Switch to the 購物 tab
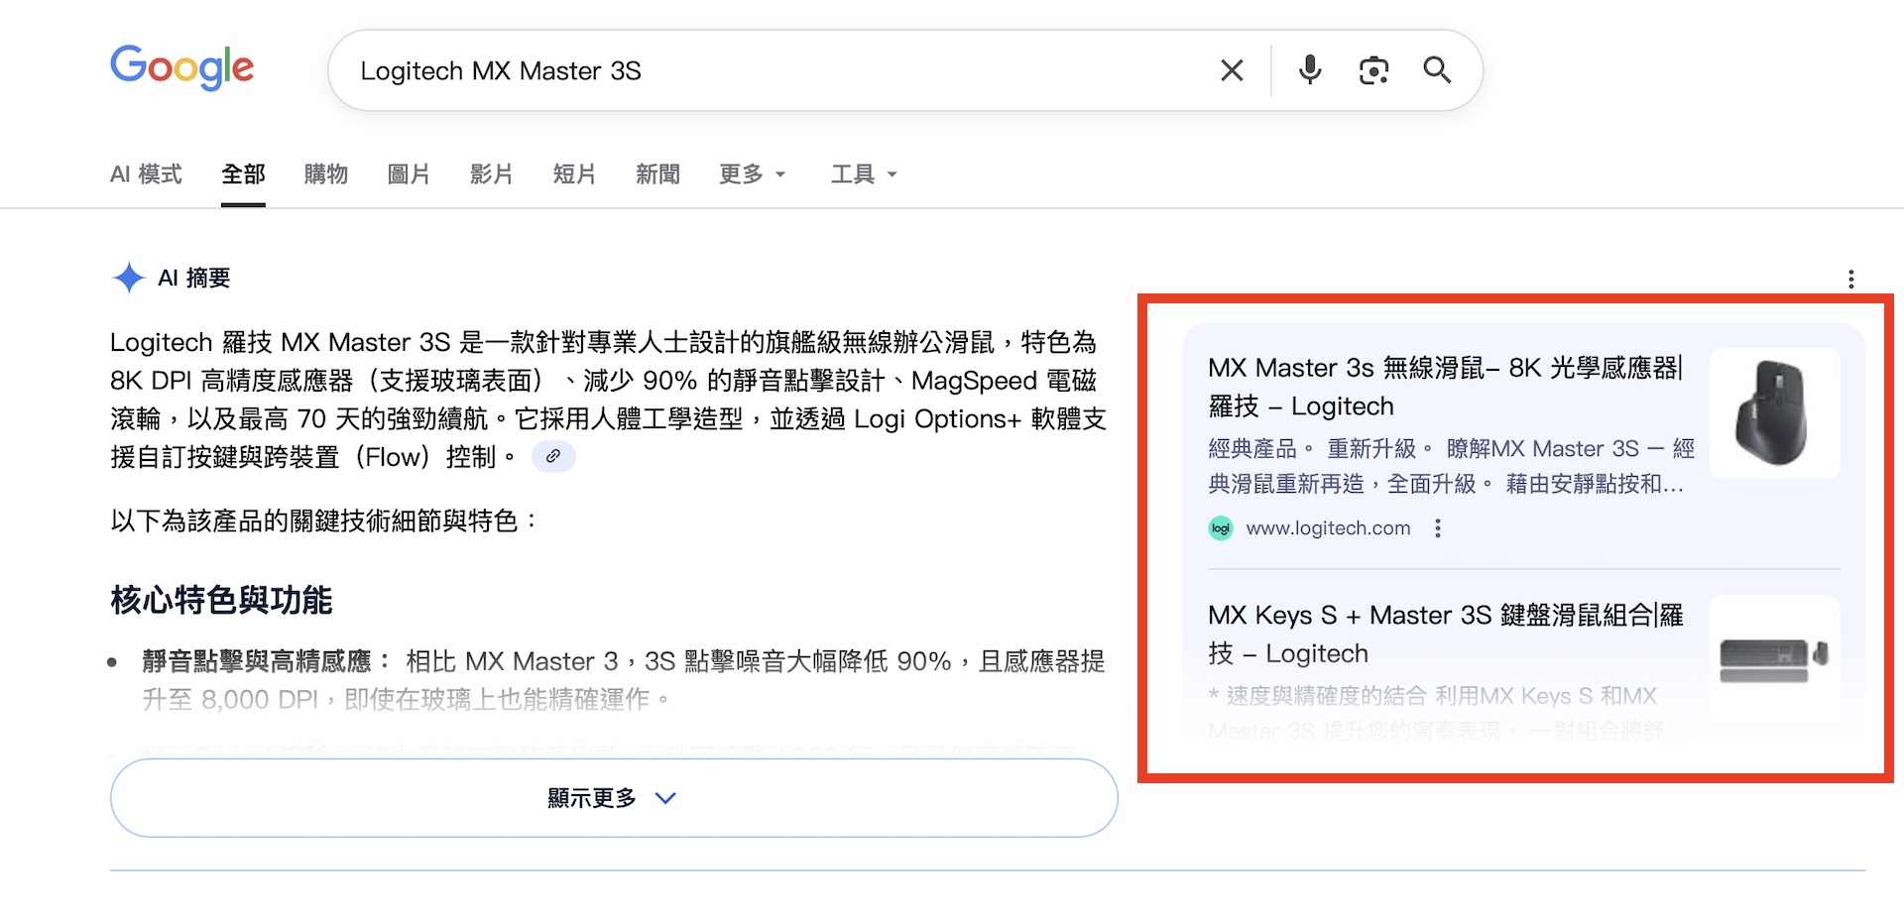This screenshot has height=924, width=1904. click(325, 173)
